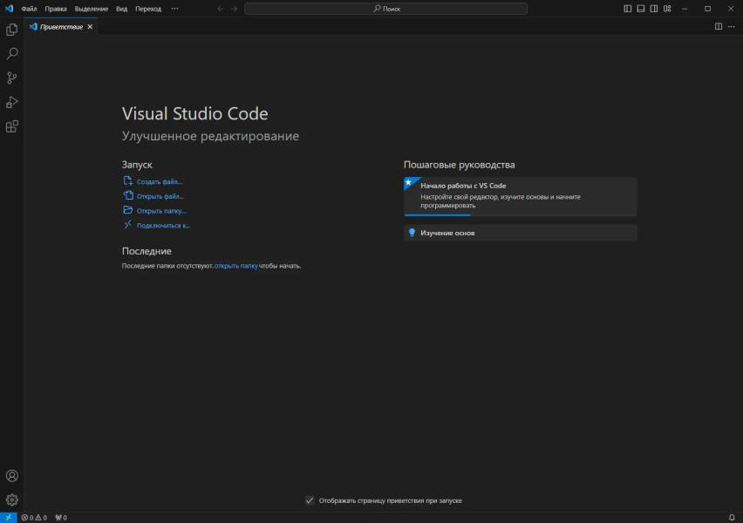Click the Запуск heading
Viewport: 743px width, 523px height.
[x=137, y=165]
